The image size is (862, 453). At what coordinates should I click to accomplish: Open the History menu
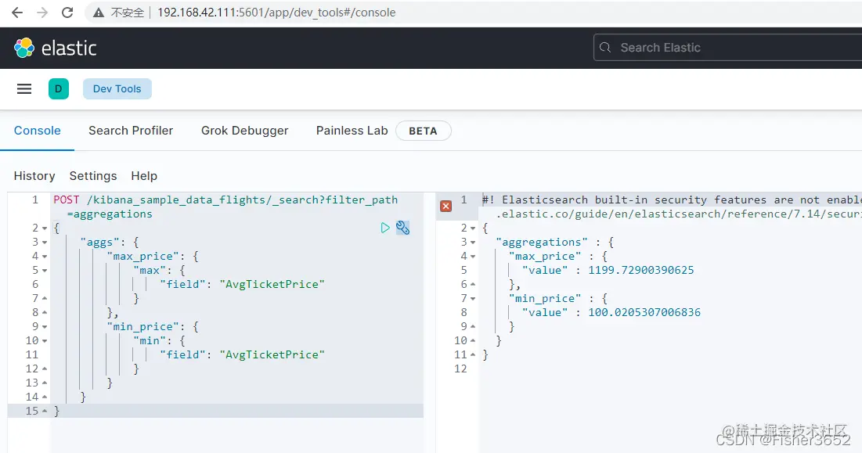[34, 176]
